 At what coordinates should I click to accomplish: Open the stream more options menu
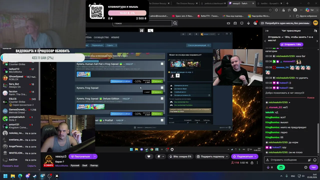257,163
